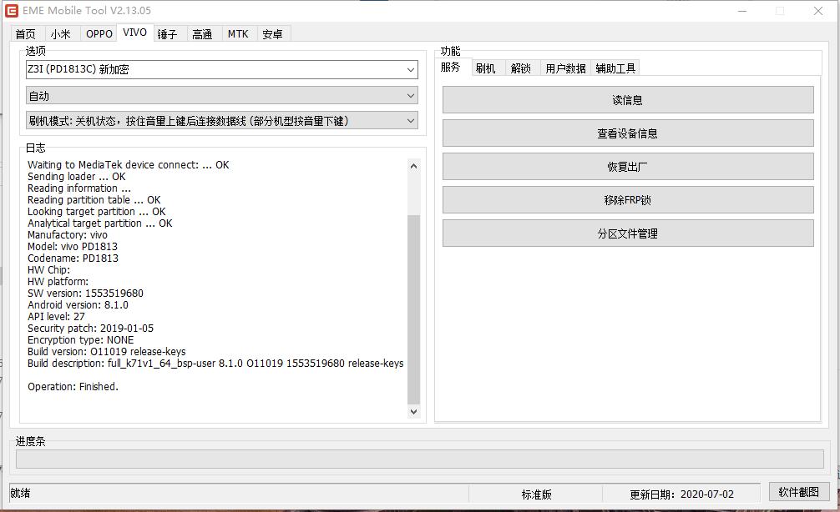The height and width of the screenshot is (512, 840).
Task: Click the 恢复出厂 button
Action: click(628, 167)
